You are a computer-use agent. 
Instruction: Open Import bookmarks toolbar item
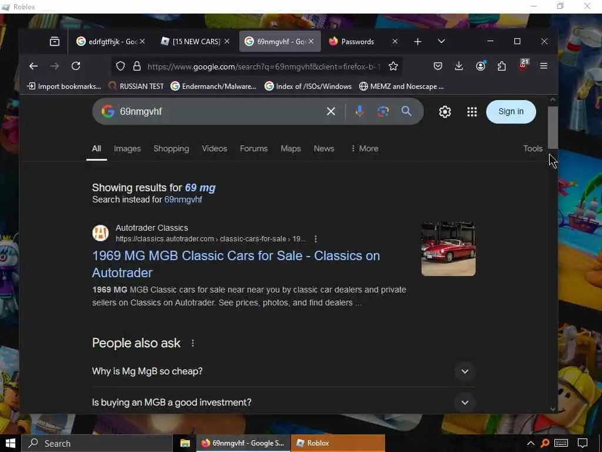pos(65,87)
